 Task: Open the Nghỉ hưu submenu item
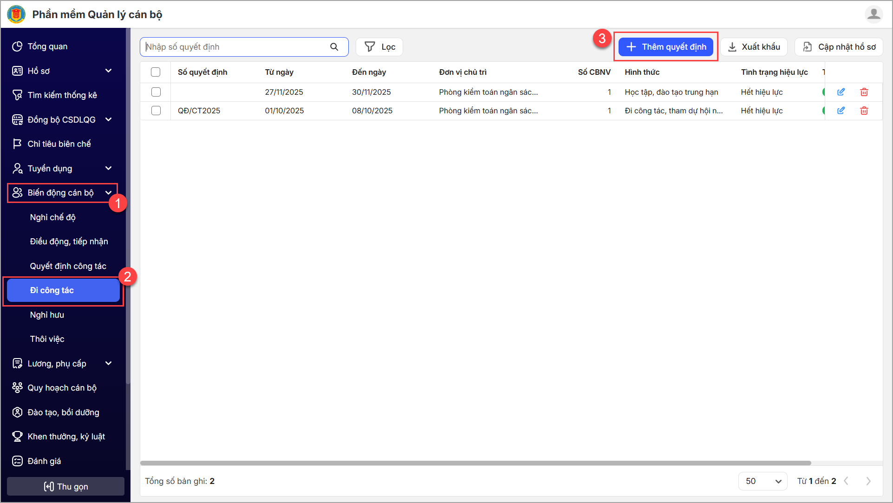click(47, 315)
